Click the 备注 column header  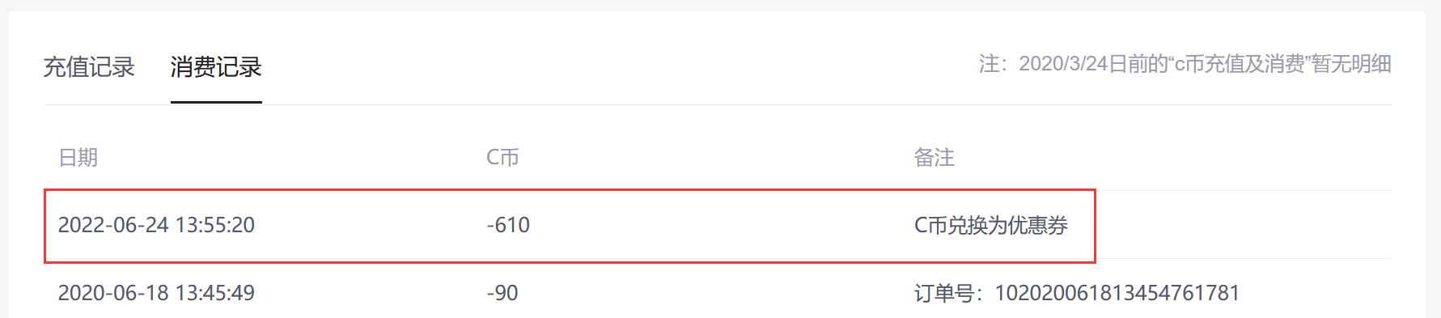point(934,158)
